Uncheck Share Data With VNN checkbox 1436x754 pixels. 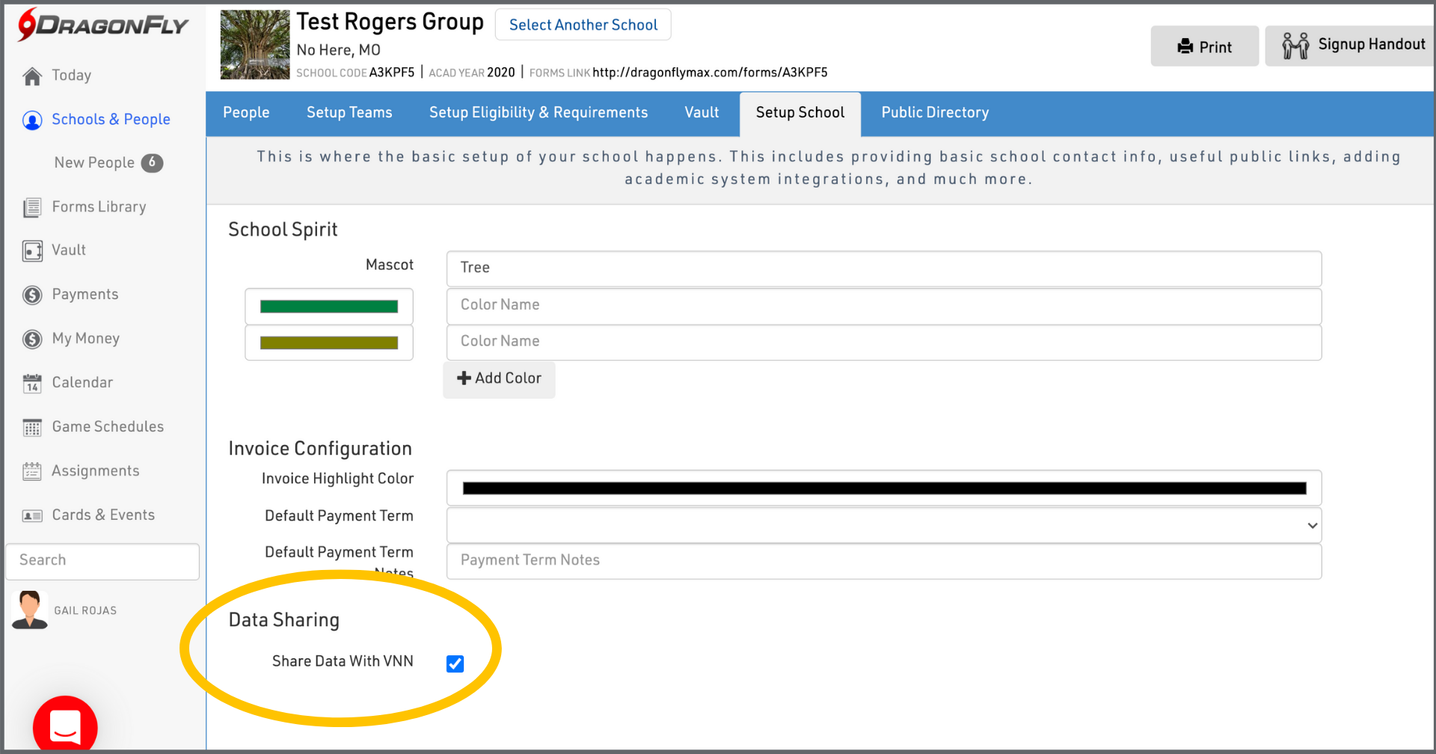coord(455,663)
